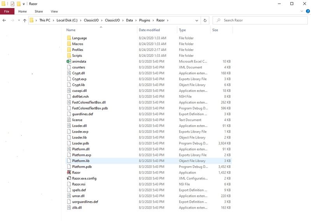Click the Back navigation arrow
This screenshot has width=311, height=221.
(4, 20)
